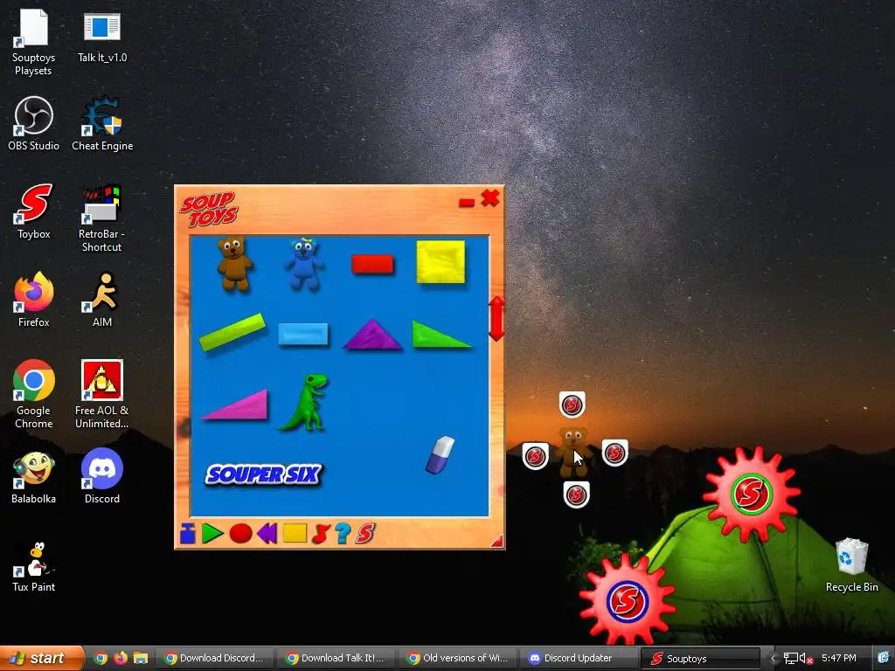Switch to Discord Updater taskbar button

pyautogui.click(x=579, y=658)
